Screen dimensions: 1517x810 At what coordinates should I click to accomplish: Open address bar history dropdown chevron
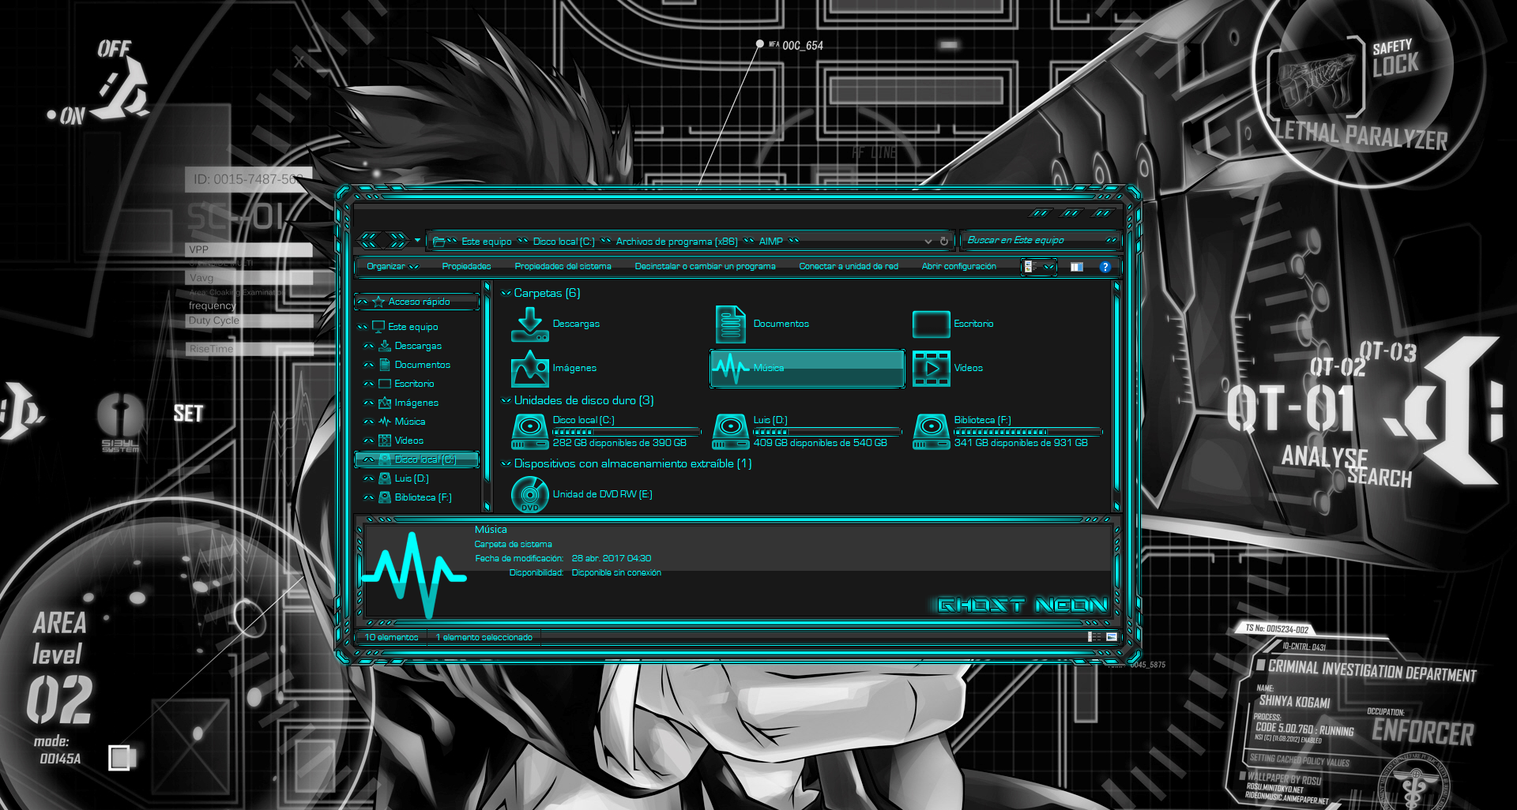pos(928,242)
